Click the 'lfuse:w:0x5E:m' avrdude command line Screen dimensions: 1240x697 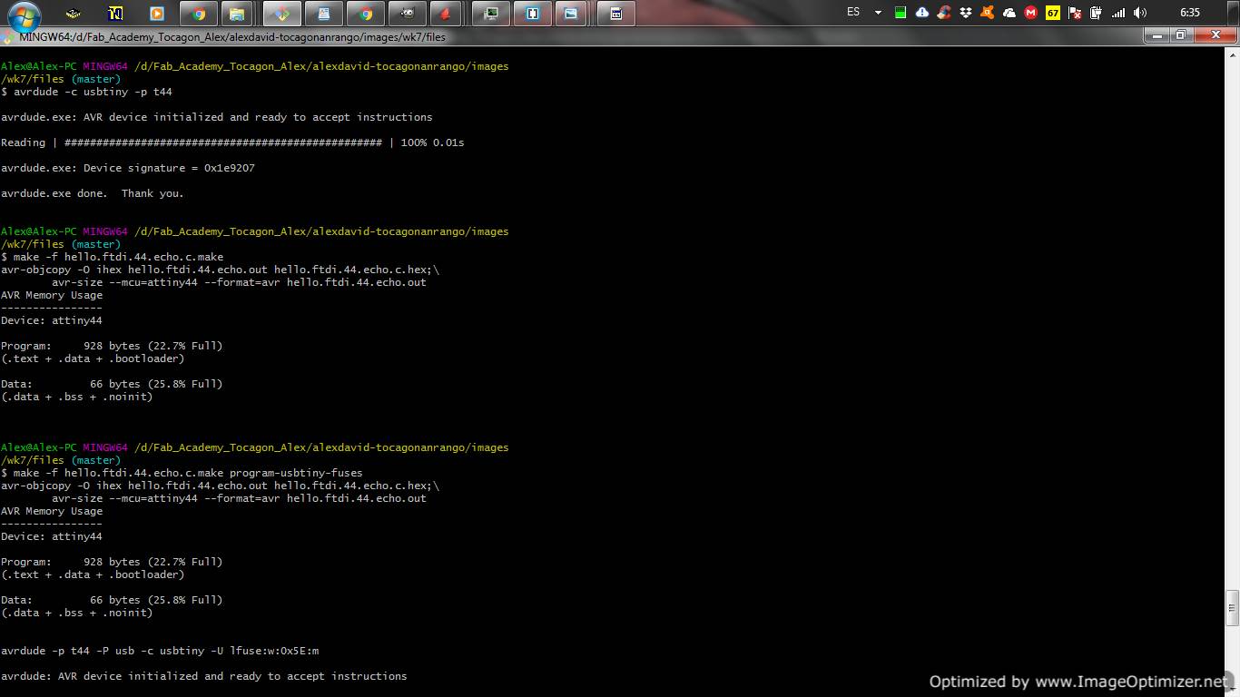(x=160, y=651)
